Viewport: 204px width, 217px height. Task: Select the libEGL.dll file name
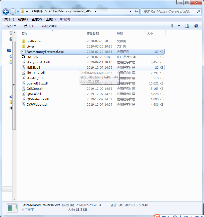point(33,67)
